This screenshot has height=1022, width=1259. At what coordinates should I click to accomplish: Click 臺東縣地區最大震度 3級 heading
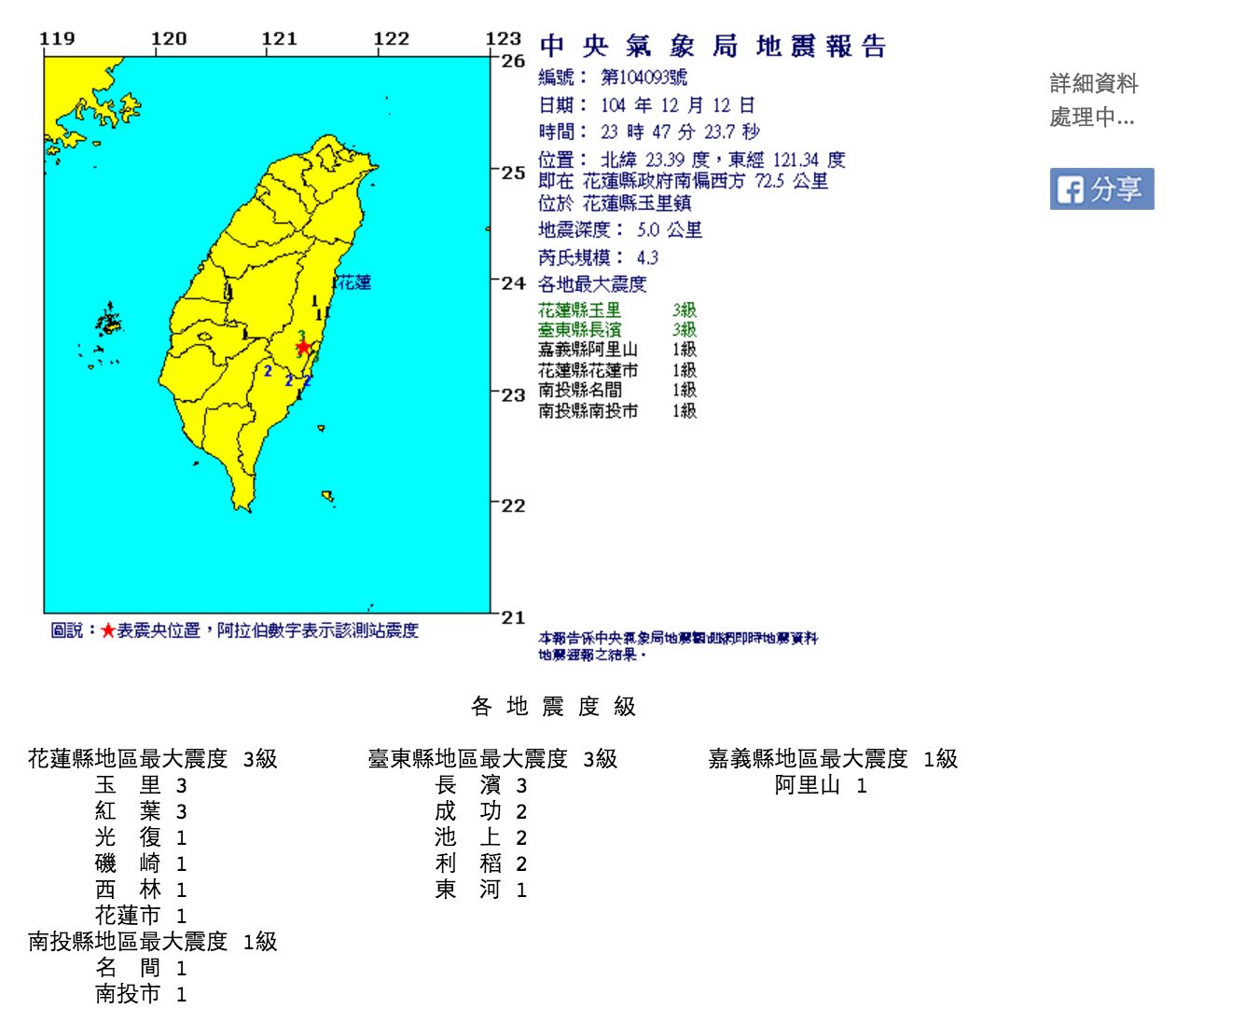(492, 759)
